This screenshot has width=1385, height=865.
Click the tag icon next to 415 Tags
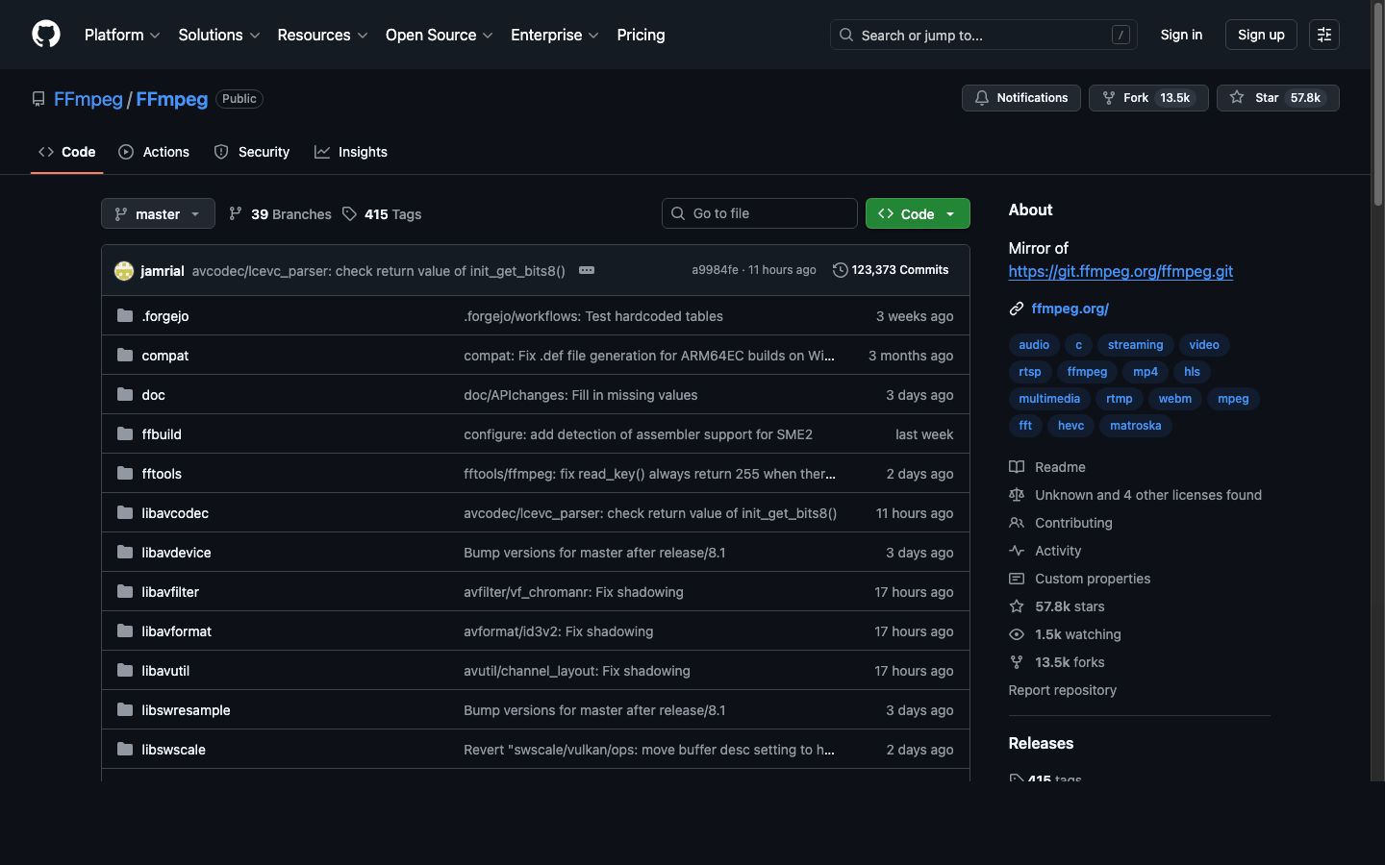(x=348, y=213)
